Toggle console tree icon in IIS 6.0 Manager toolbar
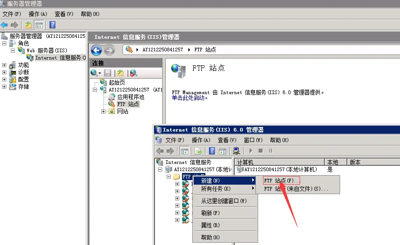 tap(184, 151)
